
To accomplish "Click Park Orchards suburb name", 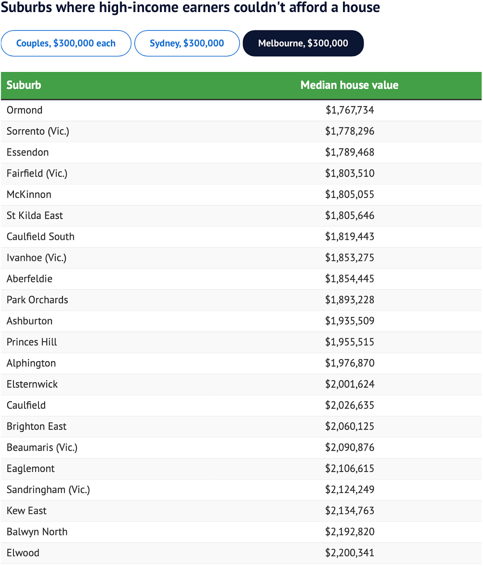I will [38, 300].
